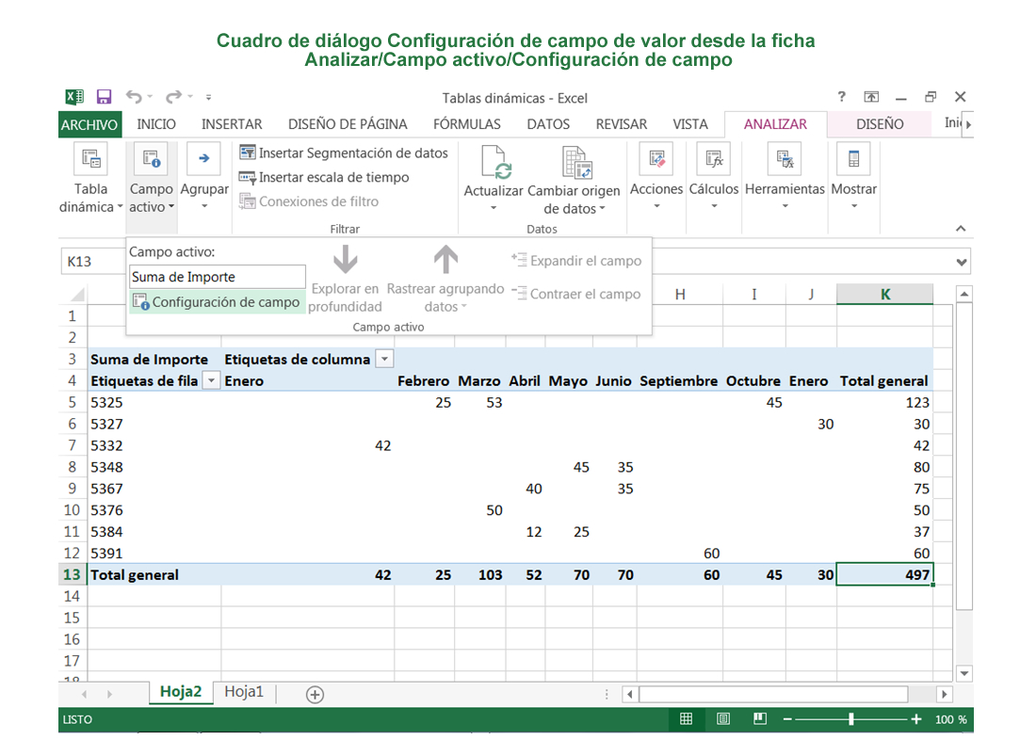
Task: Open the Etiquetas de columna filter dropdown
Action: point(384,359)
